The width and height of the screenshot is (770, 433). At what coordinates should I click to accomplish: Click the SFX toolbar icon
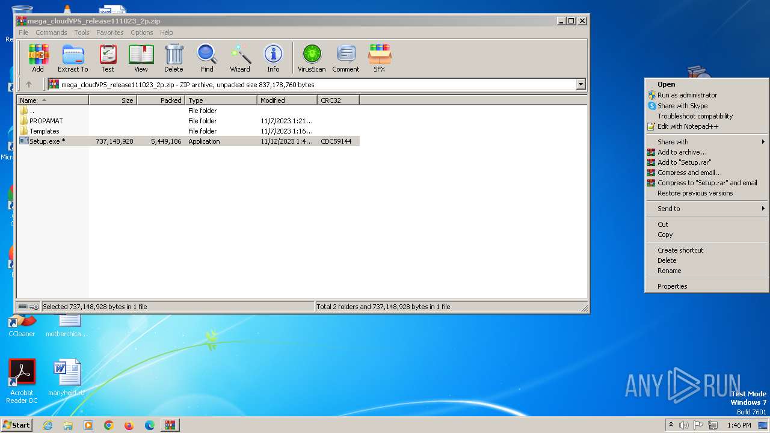click(379, 58)
